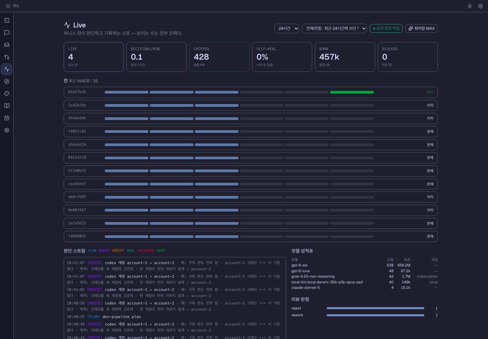Open the hamburger 메뉴 icon
Viewport: 488px width, 339px height.
pos(8,6)
